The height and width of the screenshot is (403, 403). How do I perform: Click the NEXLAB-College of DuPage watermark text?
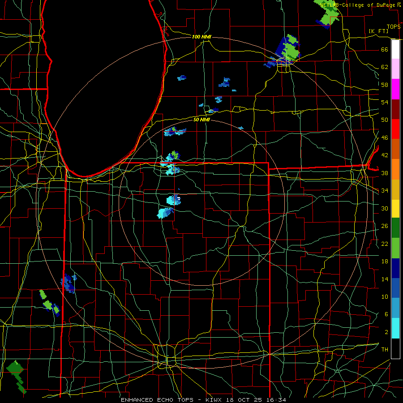360,5
